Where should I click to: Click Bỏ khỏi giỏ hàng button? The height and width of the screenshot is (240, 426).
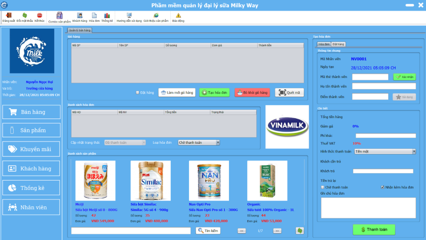(252, 93)
